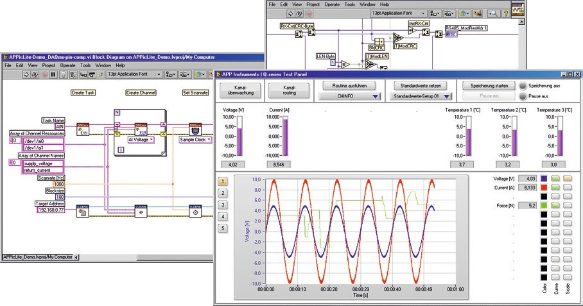Open context help question mark icon
This screenshot has width=583, height=306.
click(506, 13)
